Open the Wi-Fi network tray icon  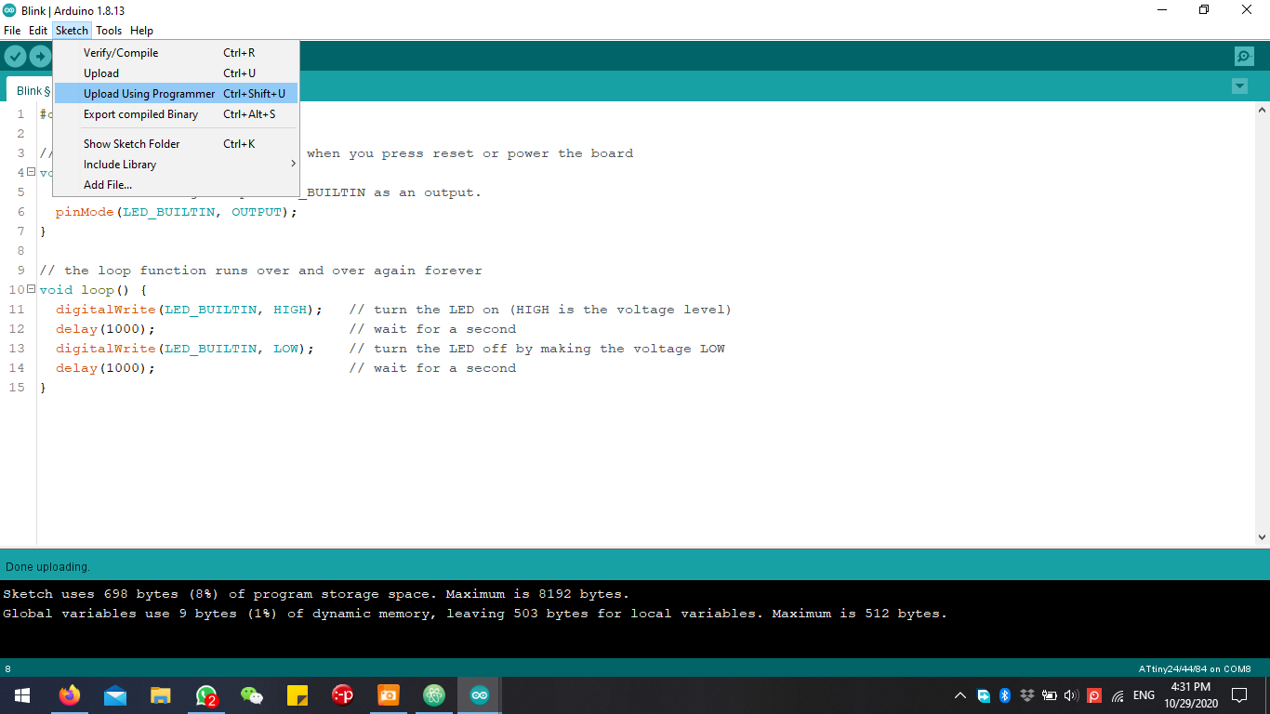coord(1118,695)
